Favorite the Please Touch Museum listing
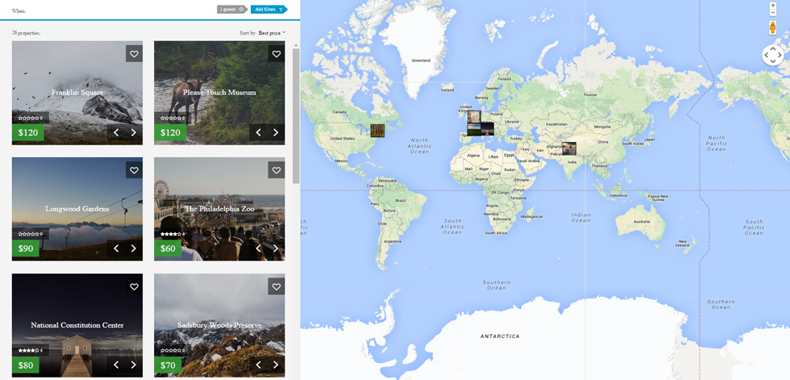 pos(276,54)
